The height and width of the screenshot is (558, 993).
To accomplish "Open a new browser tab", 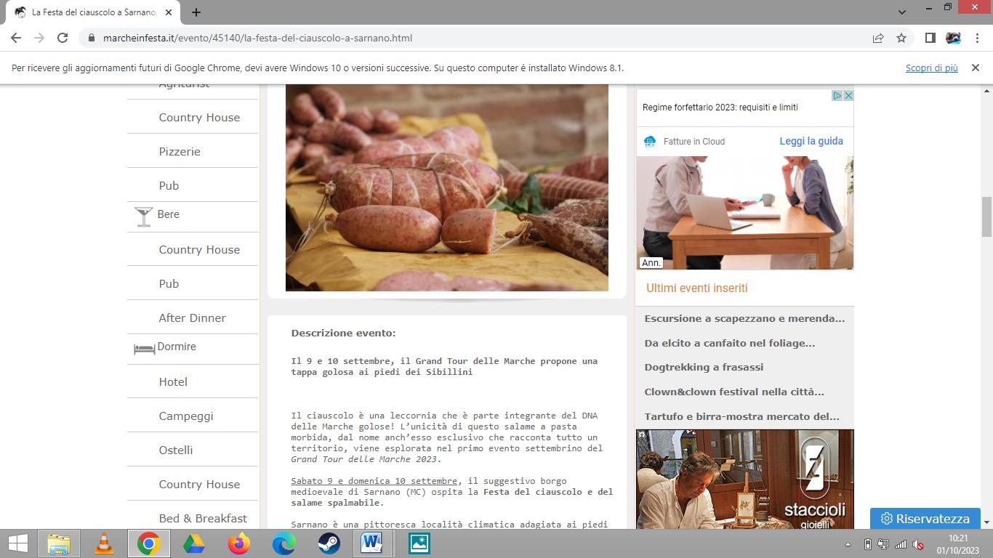I will point(196,12).
